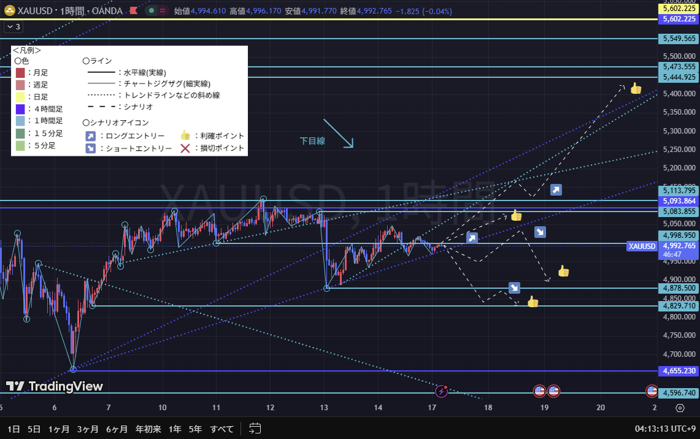This screenshot has width=700, height=439.
Task: Open the UTC+9 timezone menu
Action: point(666,429)
